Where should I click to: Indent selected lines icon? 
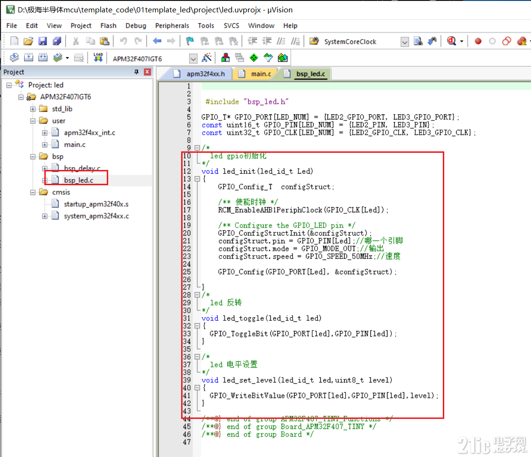point(252,41)
